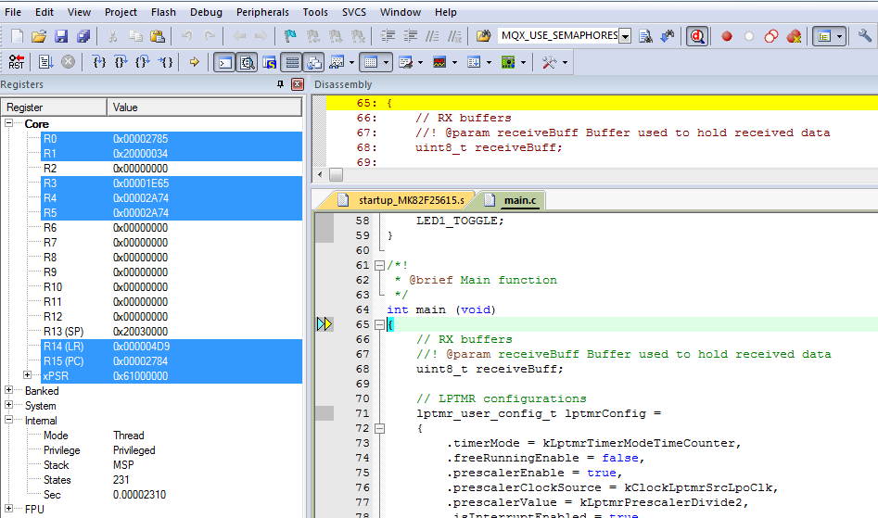Expand the Banked registers group
This screenshot has width=878, height=518.
point(9,391)
